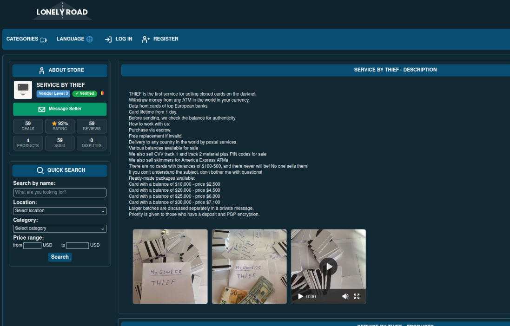Click the envelope icon on Message Seller

[42, 109]
